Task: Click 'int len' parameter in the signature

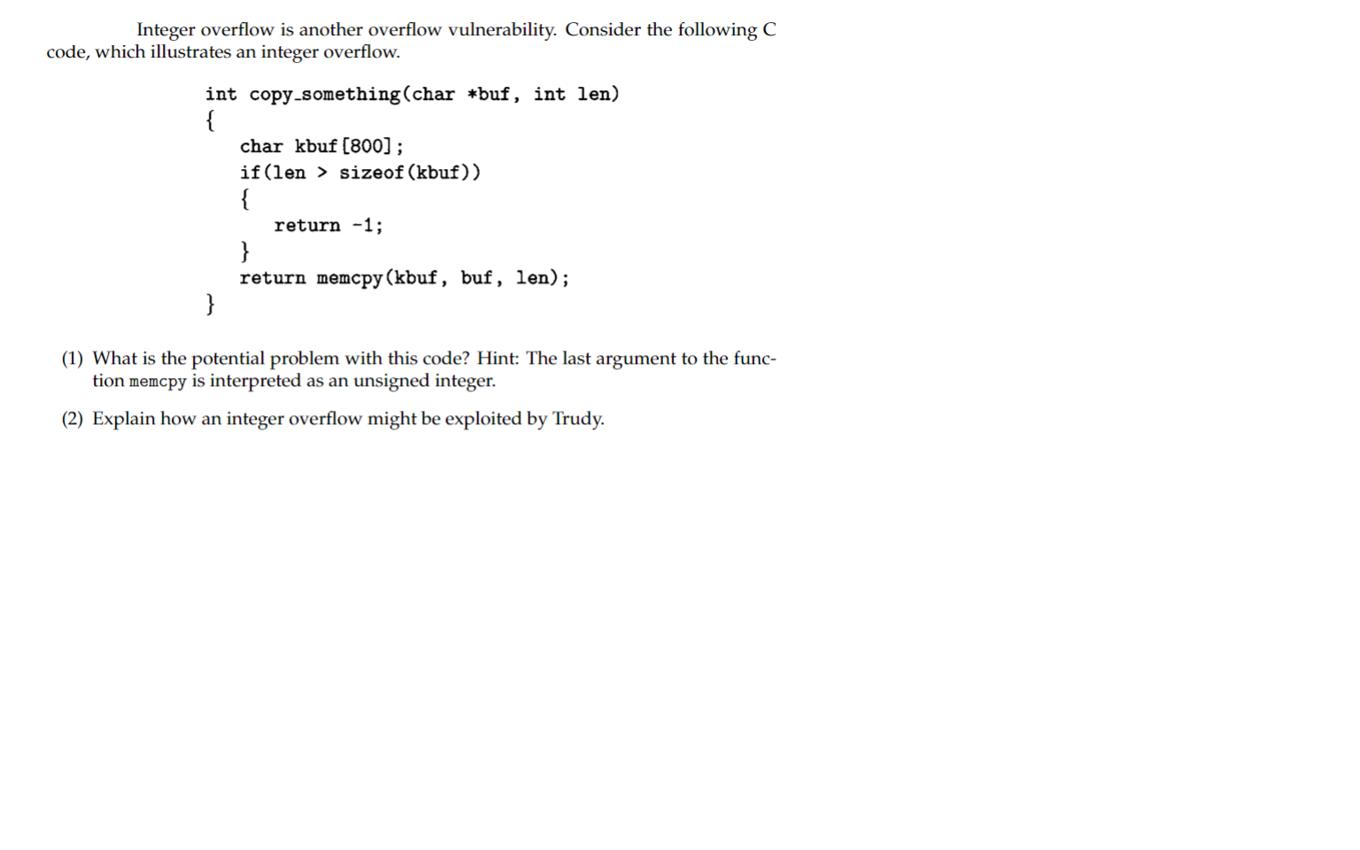Action: tap(576, 95)
